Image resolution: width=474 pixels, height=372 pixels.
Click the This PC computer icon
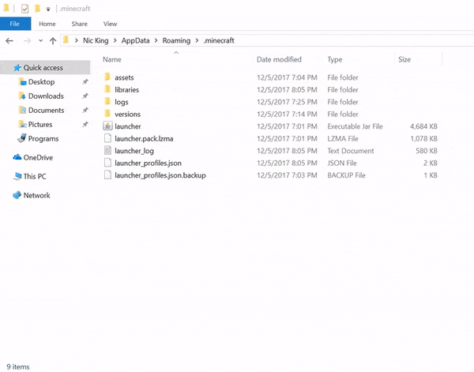tap(17, 176)
